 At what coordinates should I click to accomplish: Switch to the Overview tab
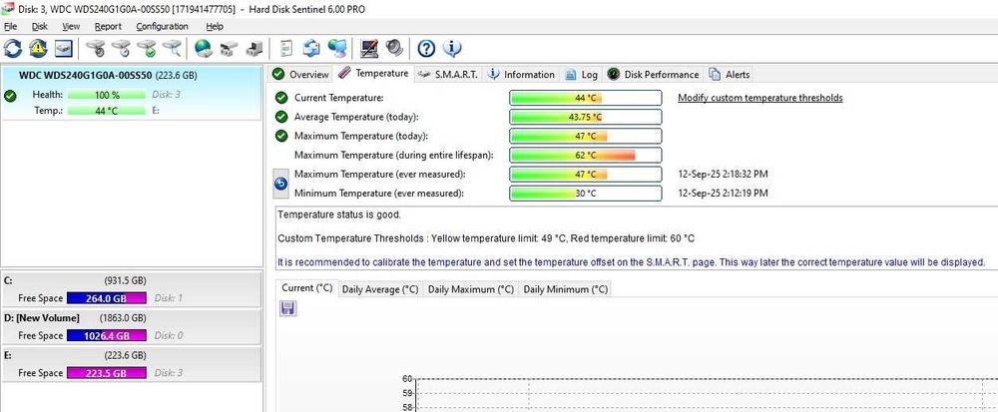coord(300,75)
